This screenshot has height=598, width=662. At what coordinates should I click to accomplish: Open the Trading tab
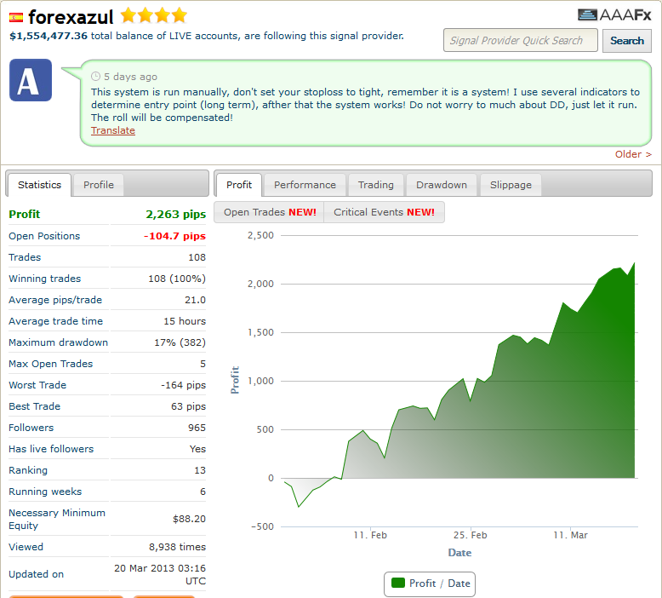(376, 185)
